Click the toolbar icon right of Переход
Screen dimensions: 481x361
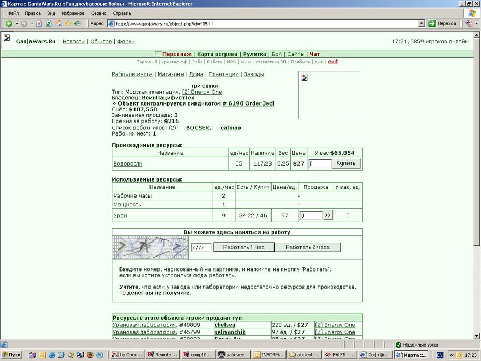(469, 24)
